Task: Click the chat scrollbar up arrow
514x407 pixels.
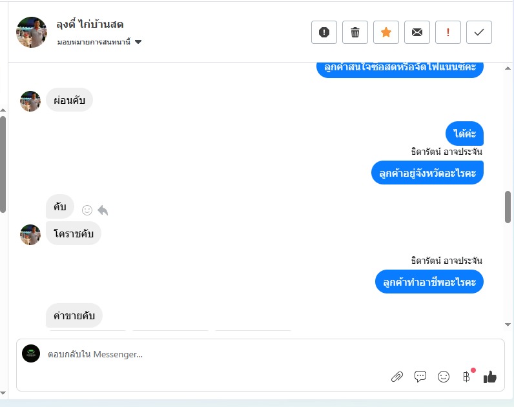Action: 508,68
